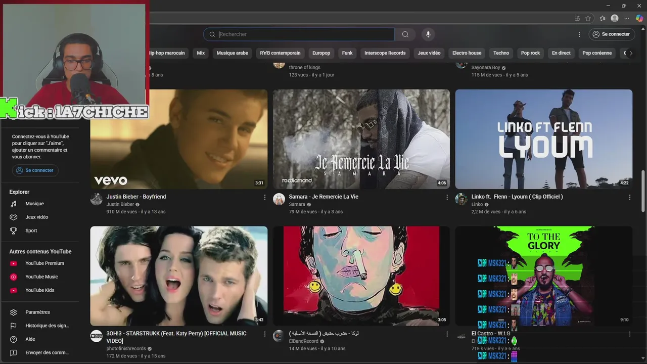Click the browser favorites star icon
This screenshot has height=364, width=647.
coord(588,18)
